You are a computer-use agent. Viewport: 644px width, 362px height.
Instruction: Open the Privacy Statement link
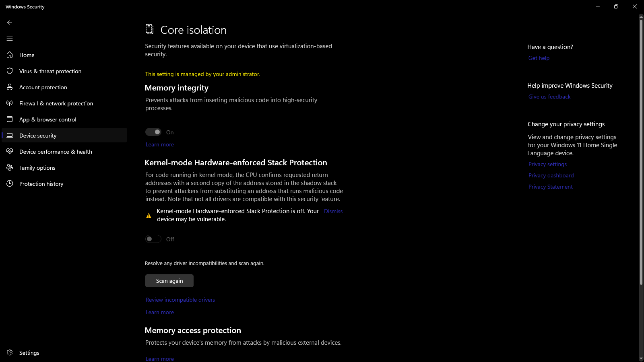(551, 187)
